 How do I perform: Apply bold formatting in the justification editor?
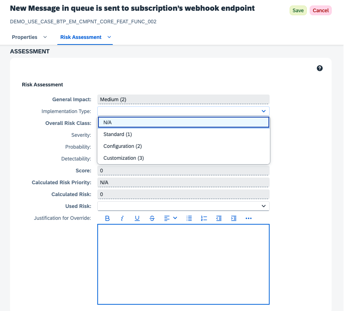[107, 218]
